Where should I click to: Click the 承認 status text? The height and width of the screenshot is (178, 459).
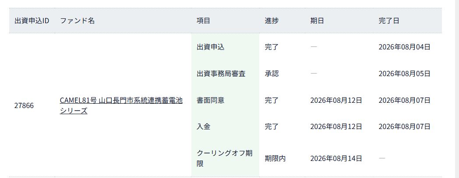[x=272, y=73]
